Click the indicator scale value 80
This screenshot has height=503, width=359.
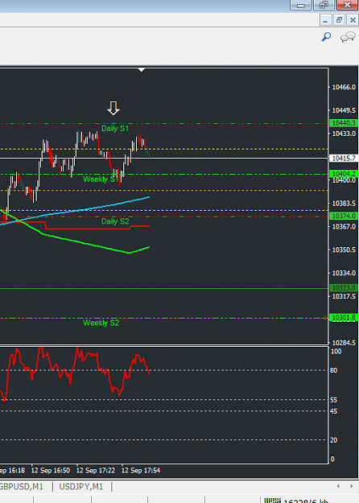[334, 370]
